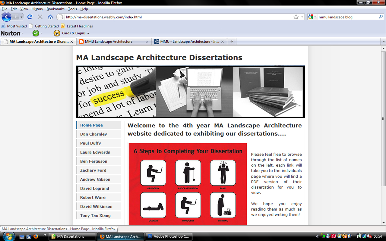Click the Windows Start orb
386x241 pixels.
point(8,236)
